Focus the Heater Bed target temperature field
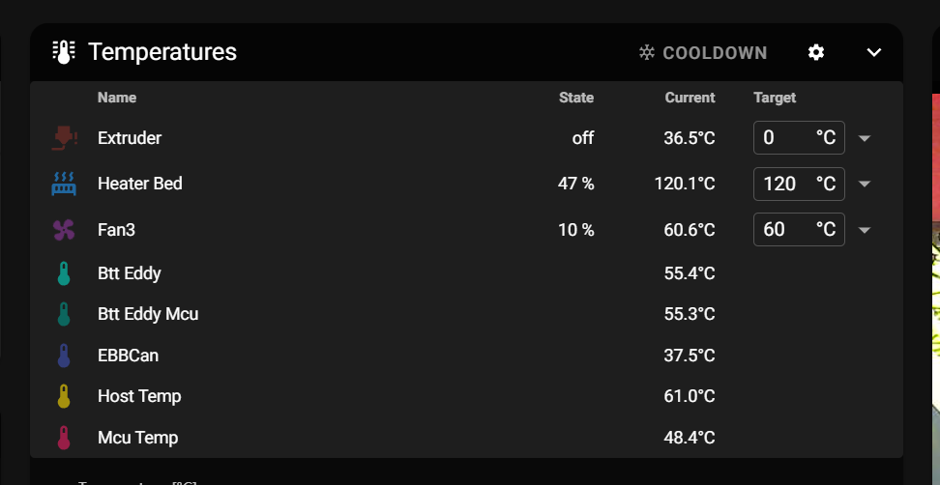Screen dimensions: 940x485 pyautogui.click(x=799, y=184)
